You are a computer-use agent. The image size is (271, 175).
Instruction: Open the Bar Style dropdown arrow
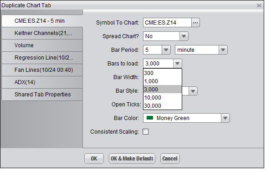click(193, 91)
